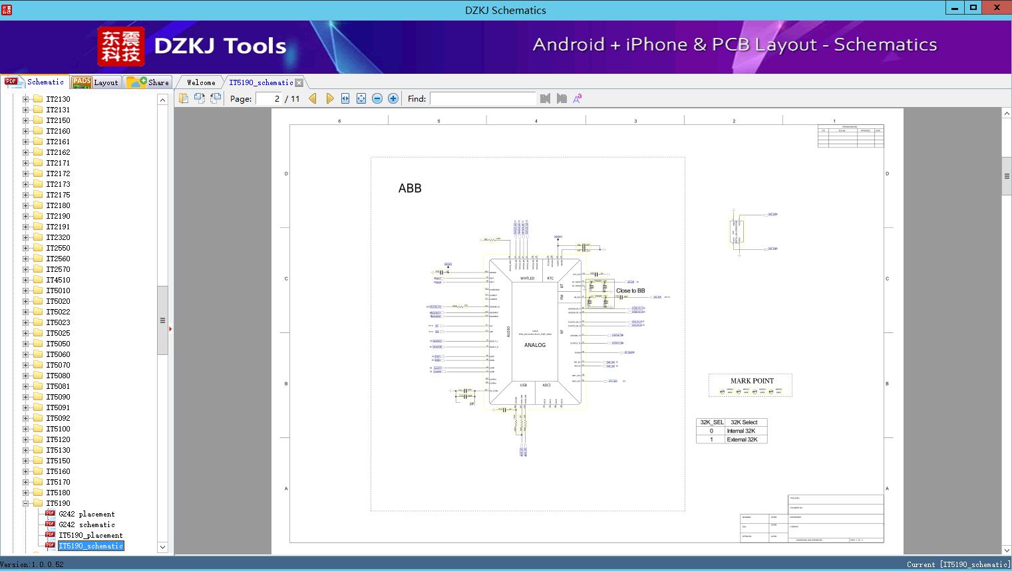Expand the IT5010 tree node
1012x571 pixels.
click(x=25, y=290)
